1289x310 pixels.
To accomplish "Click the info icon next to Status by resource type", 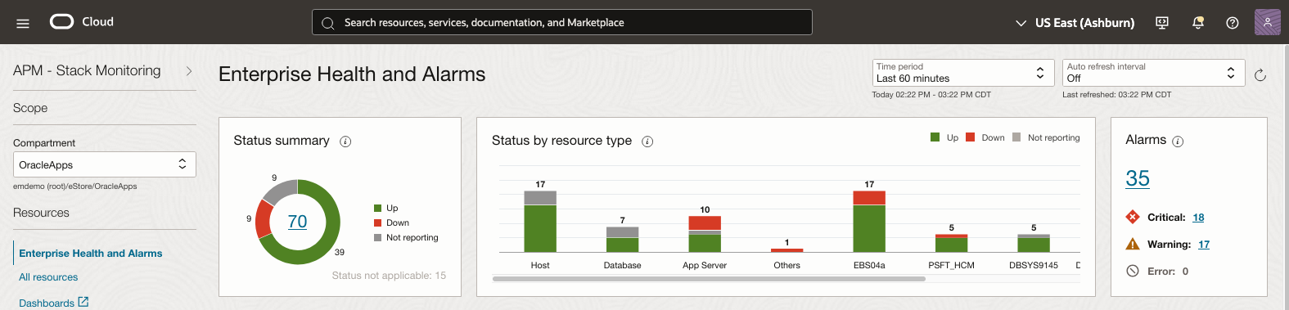I will pos(647,142).
